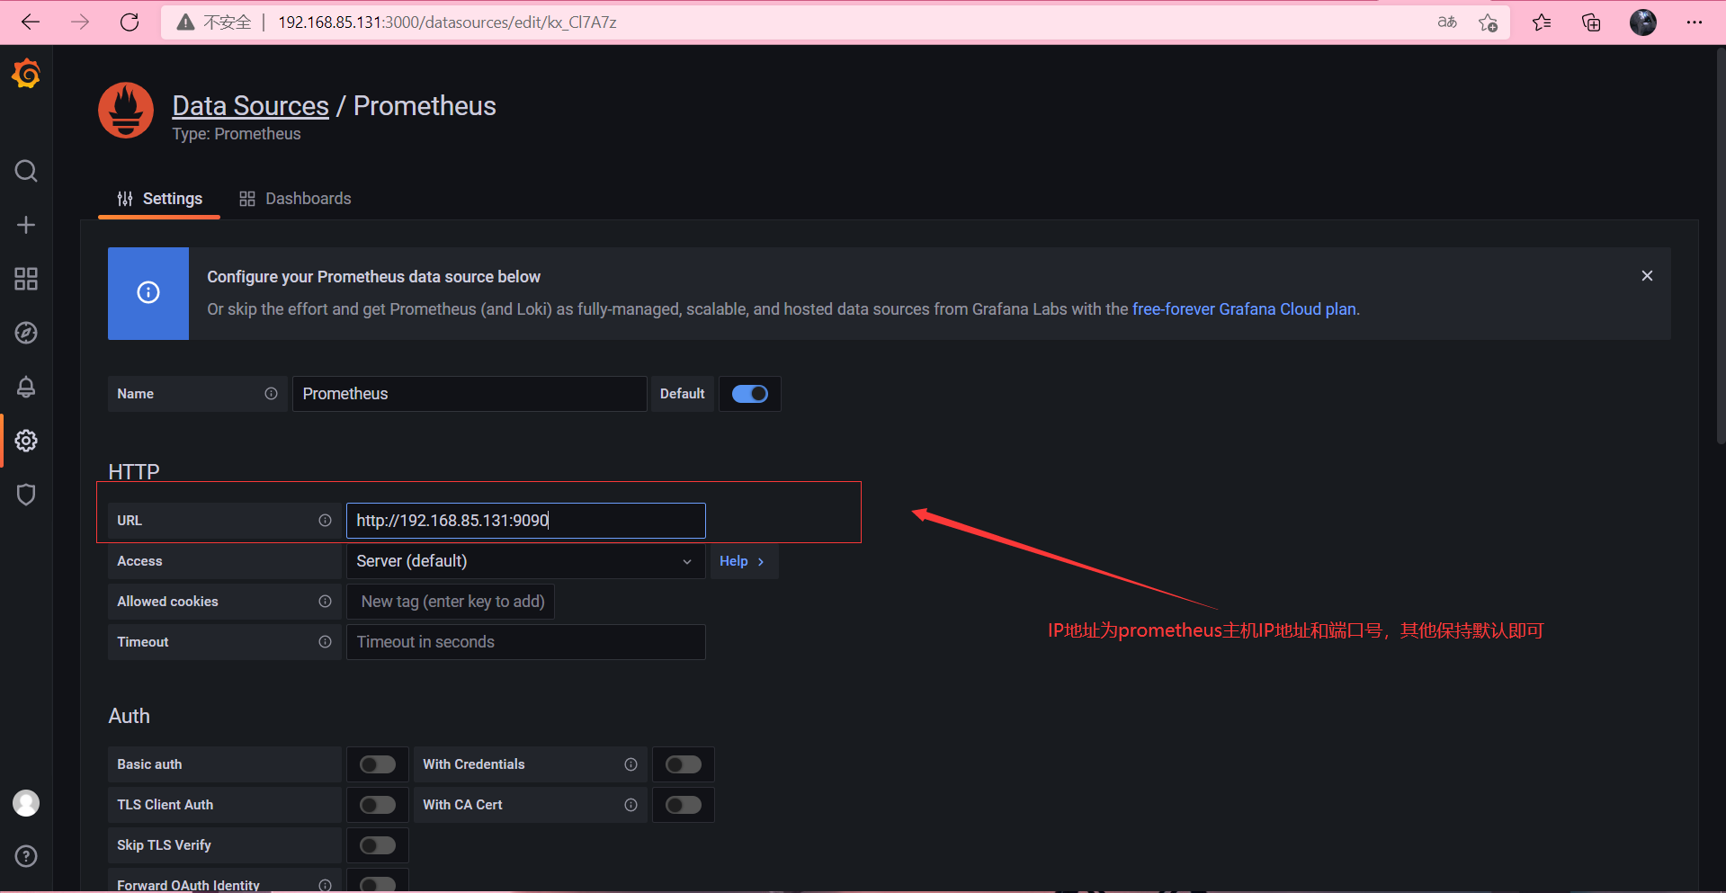The height and width of the screenshot is (893, 1726).
Task: Open the Configuration gear icon
Action: (26, 441)
